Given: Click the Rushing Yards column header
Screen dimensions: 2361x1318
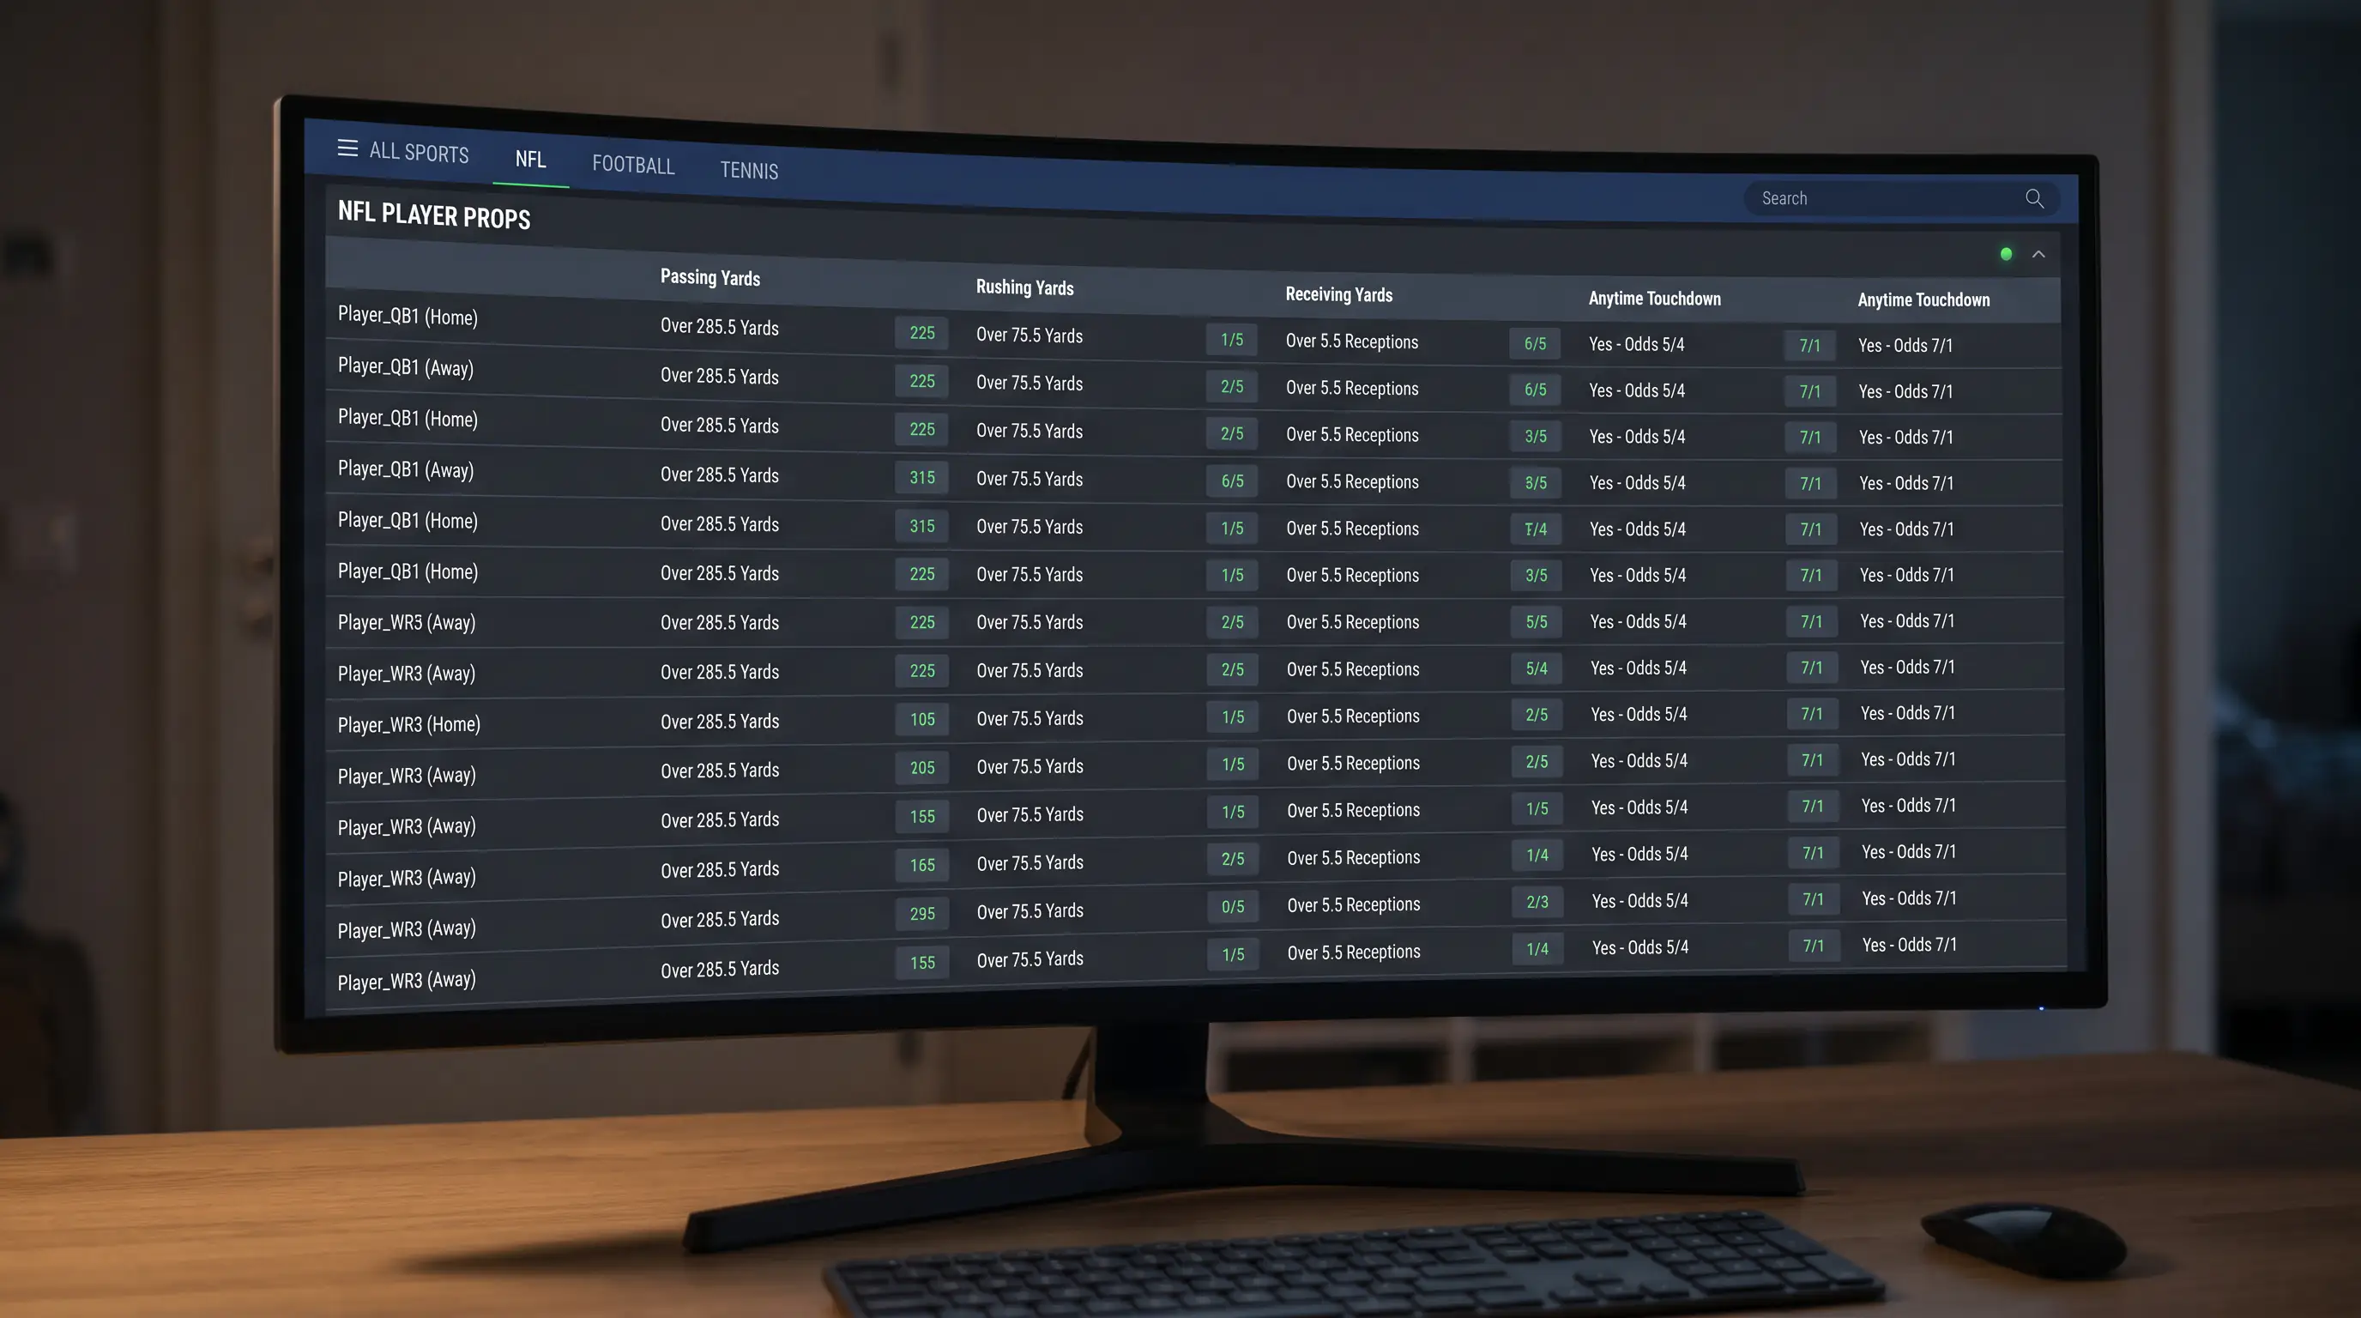Looking at the screenshot, I should coord(1024,287).
